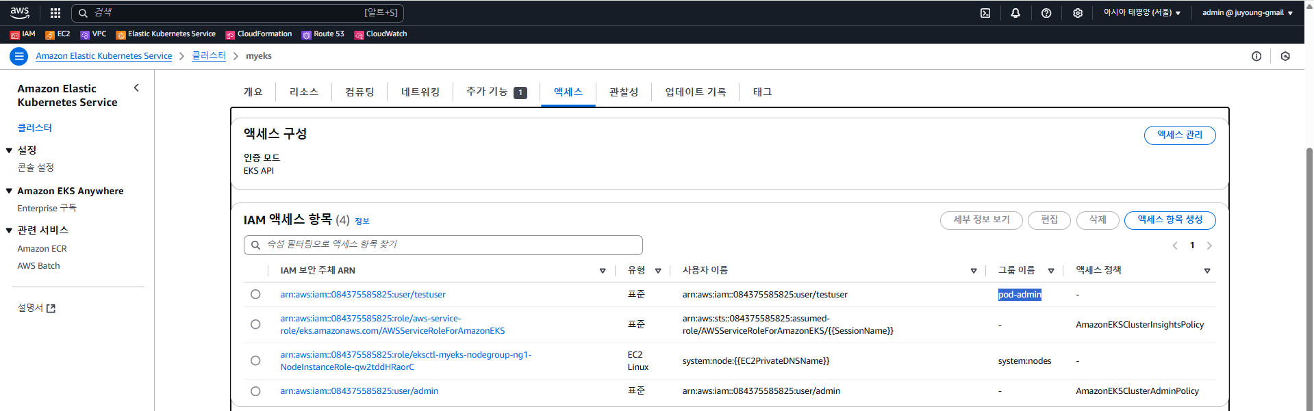Viewport: 1314px width, 411px height.
Task: Open the AWSServiceRoleForAmazonEKS ARN link
Action: click(392, 325)
